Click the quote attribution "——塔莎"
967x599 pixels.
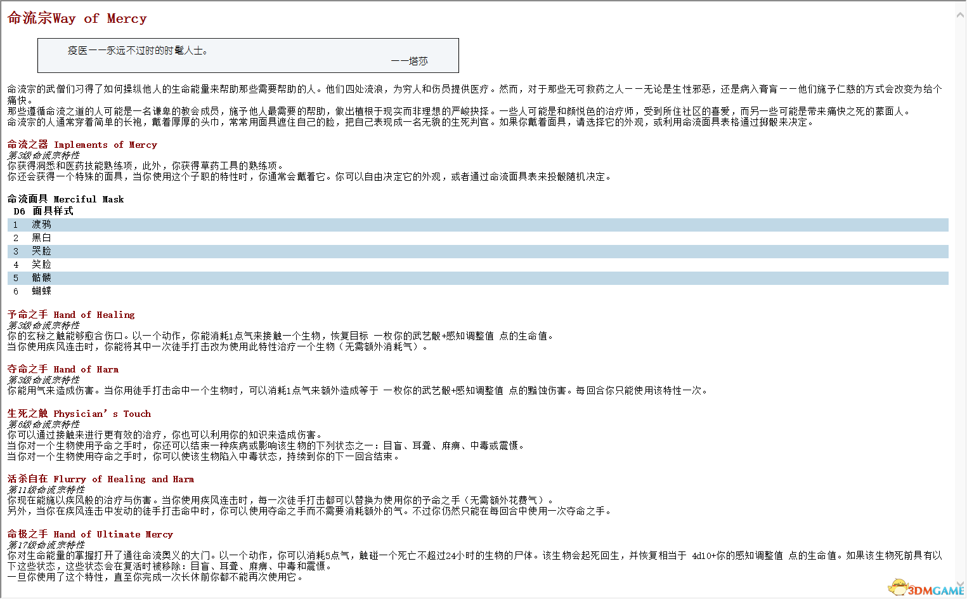click(x=410, y=61)
